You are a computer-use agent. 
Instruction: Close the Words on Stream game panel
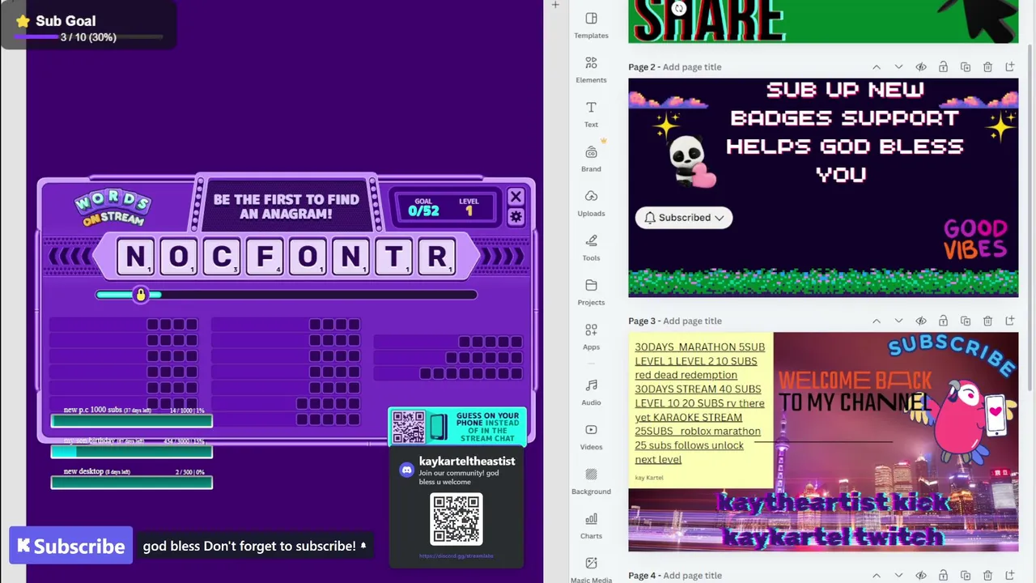point(516,197)
